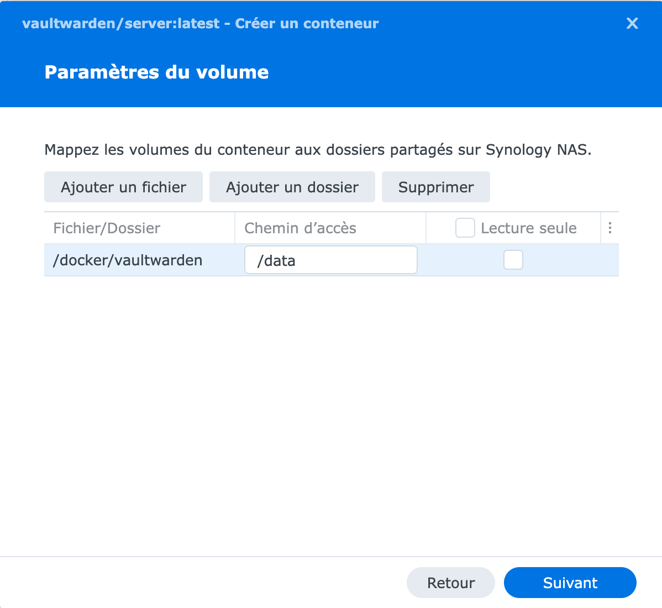Click Supprimer to remove the selected volume
The image size is (662, 608).
tap(435, 187)
